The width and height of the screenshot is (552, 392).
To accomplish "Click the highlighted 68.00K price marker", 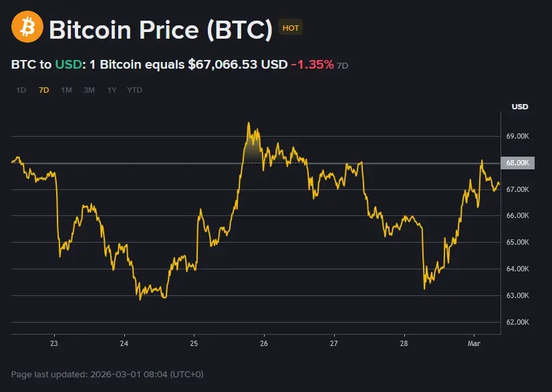I will pos(520,163).
